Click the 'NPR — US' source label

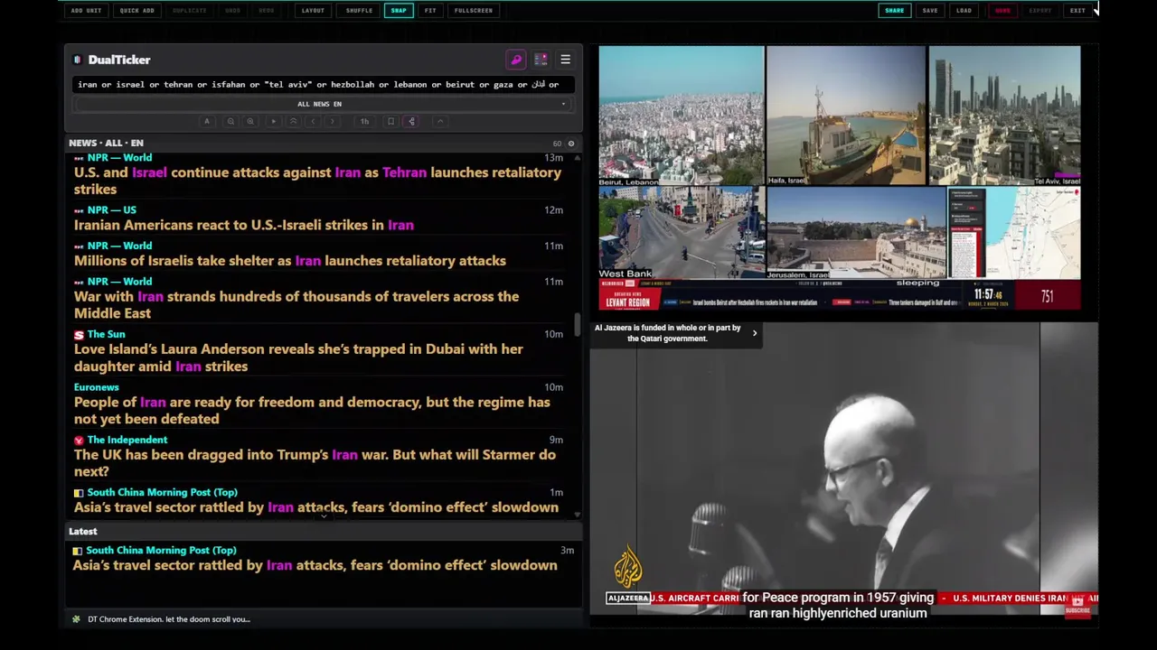coord(111,210)
